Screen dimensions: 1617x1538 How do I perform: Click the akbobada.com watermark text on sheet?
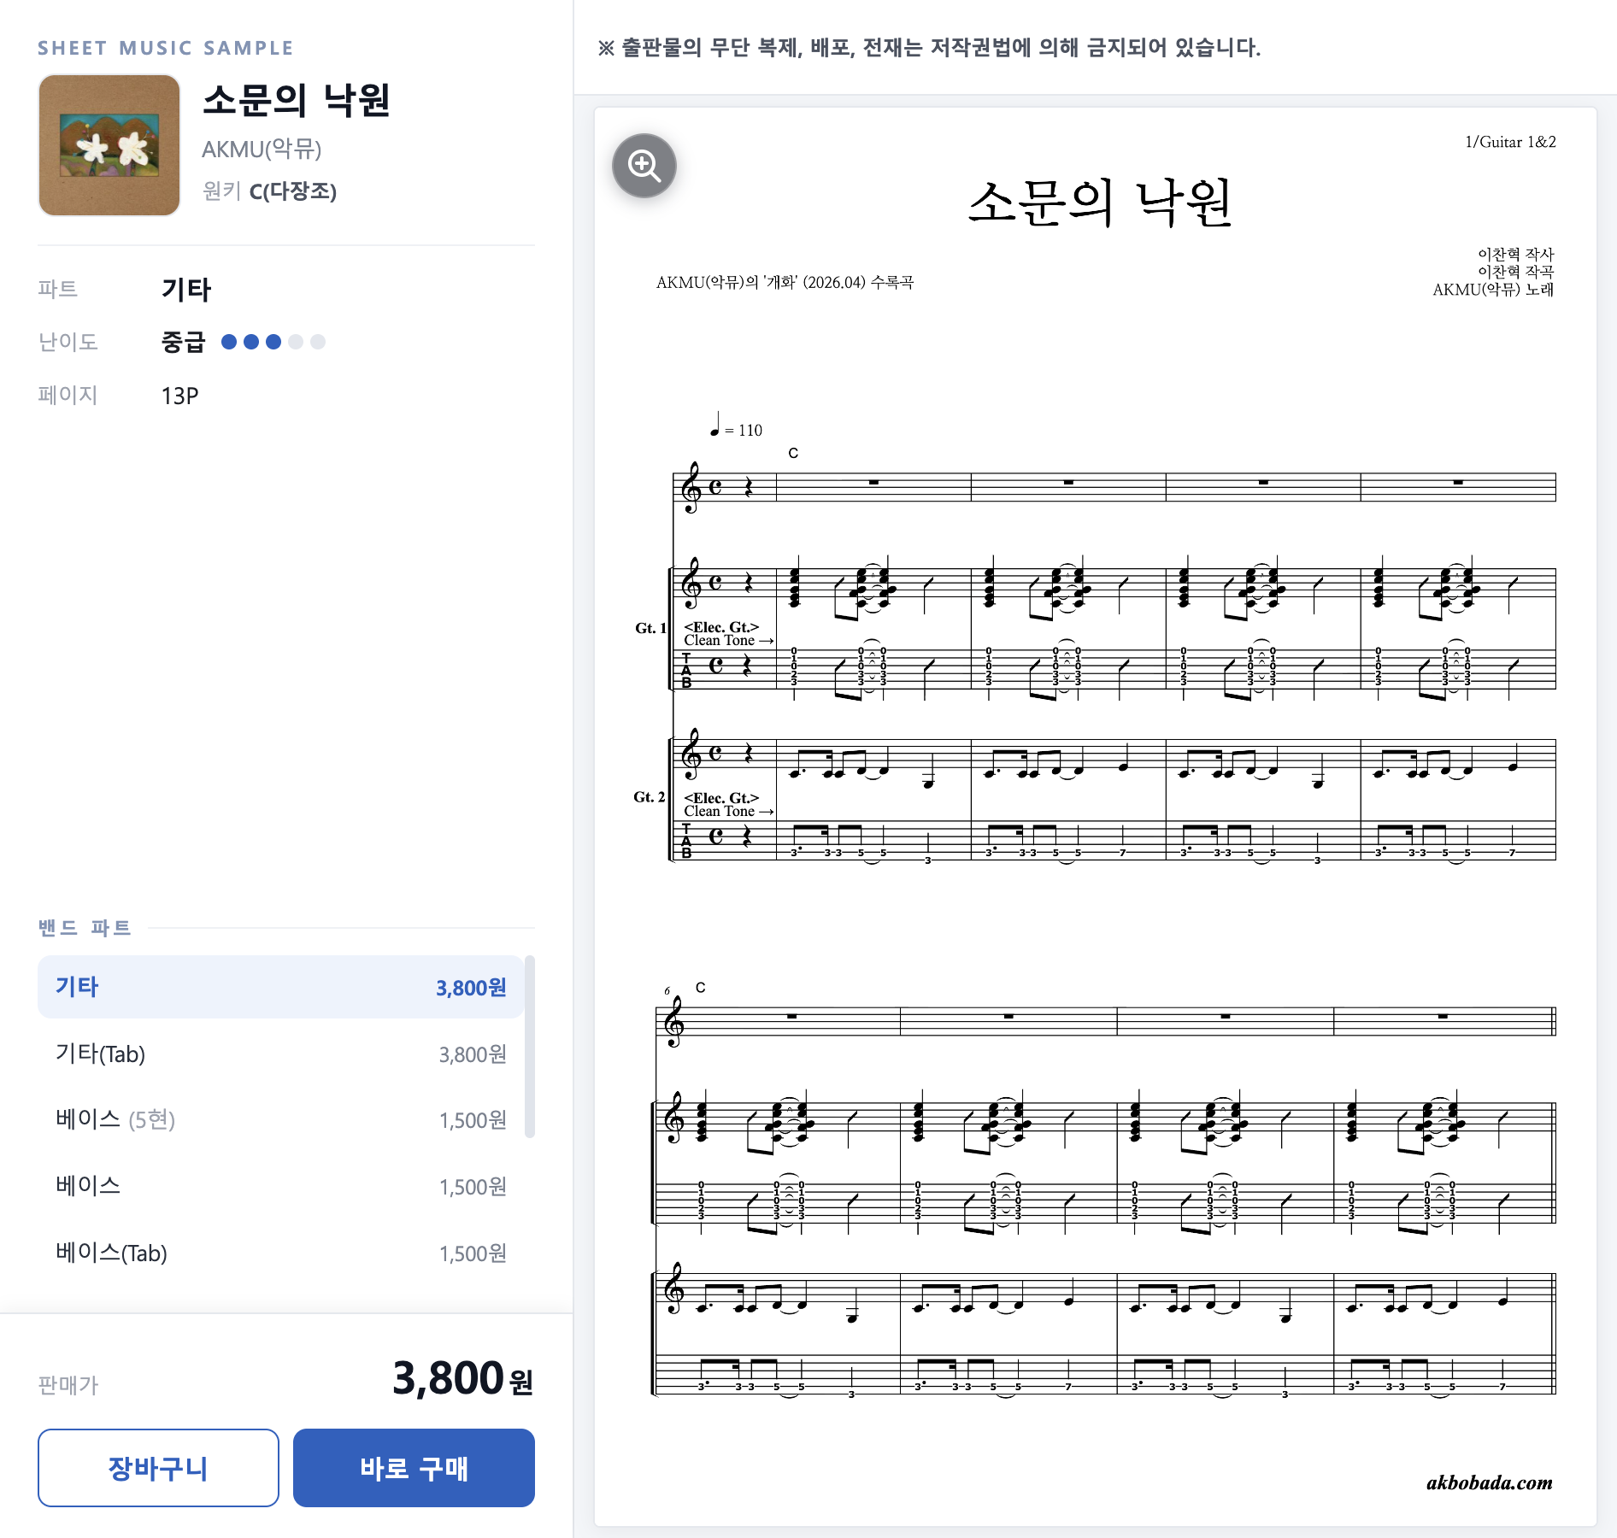point(1490,1483)
